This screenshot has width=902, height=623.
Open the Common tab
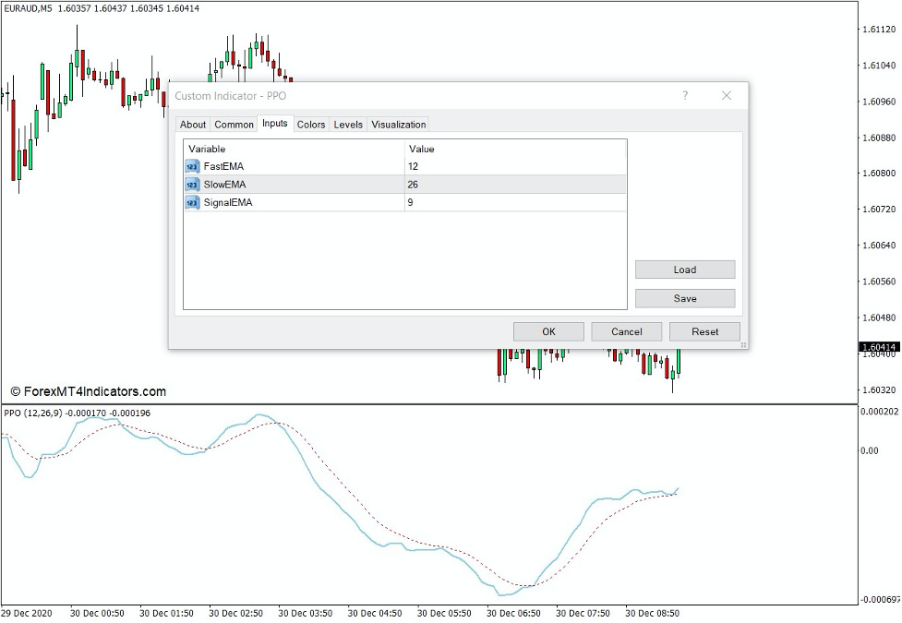pyautogui.click(x=234, y=124)
